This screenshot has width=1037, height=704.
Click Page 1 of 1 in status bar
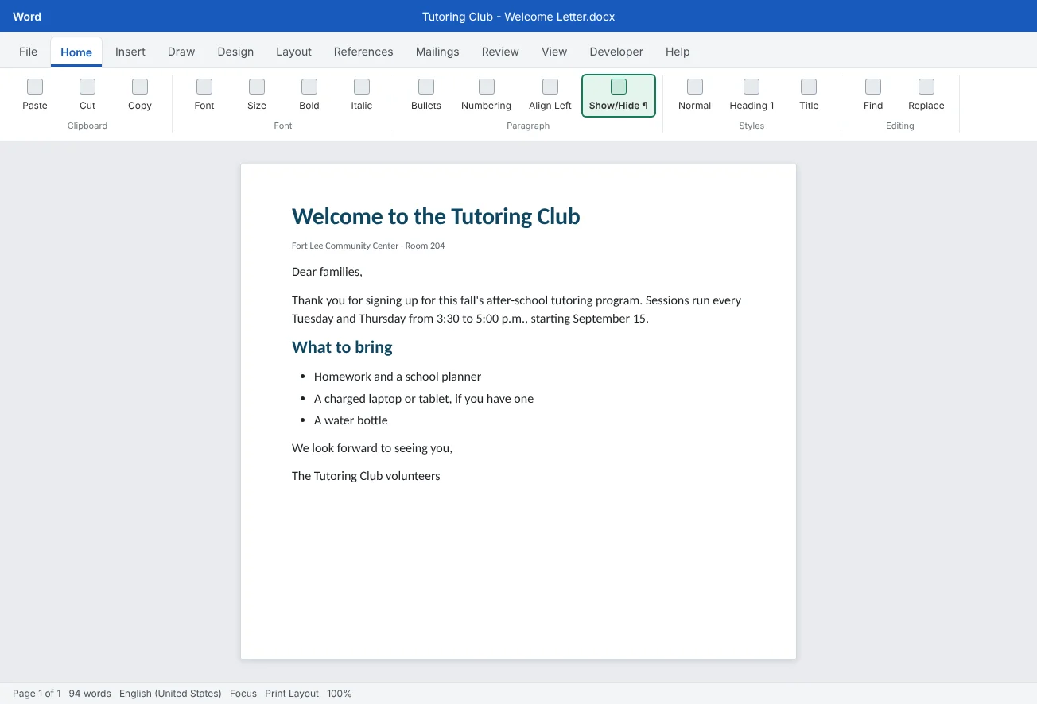(37, 694)
